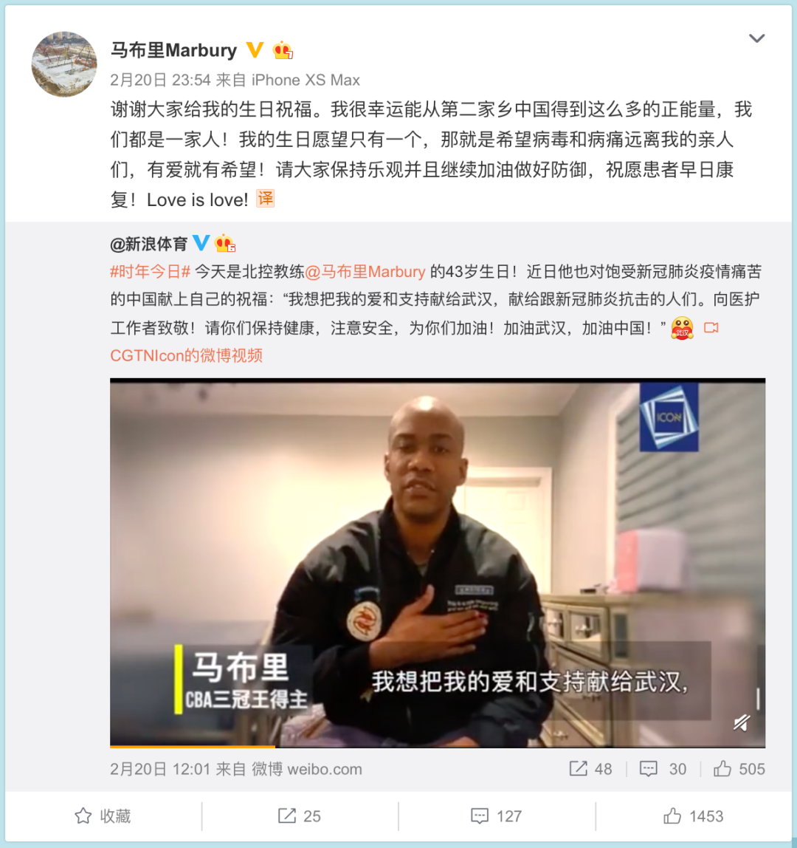Screen dimensions: 797x848
Task: Click the blue V badge of 新浪体育
Action: click(201, 243)
